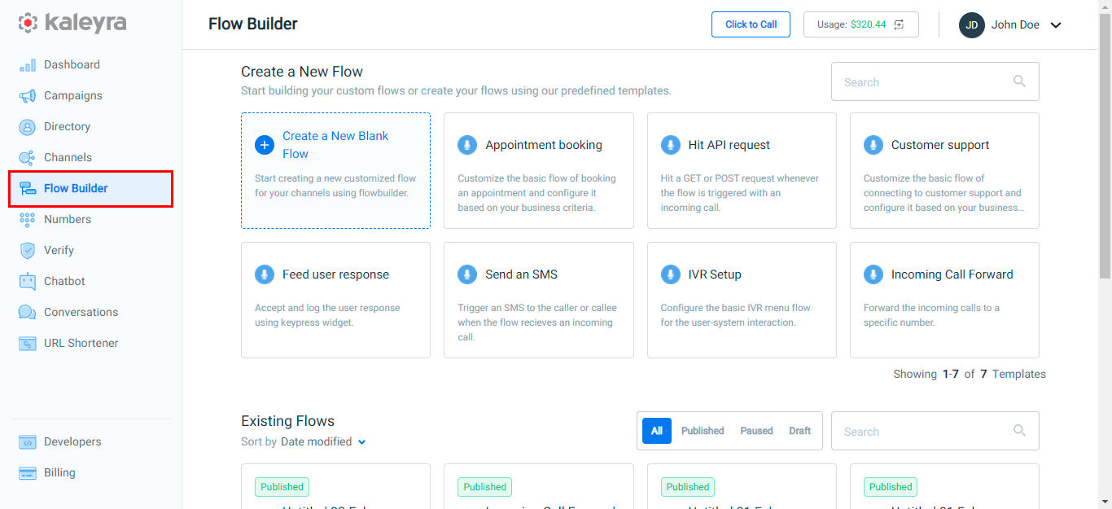Select the Draft filter tab
The width and height of the screenshot is (1112, 509).
coord(800,431)
